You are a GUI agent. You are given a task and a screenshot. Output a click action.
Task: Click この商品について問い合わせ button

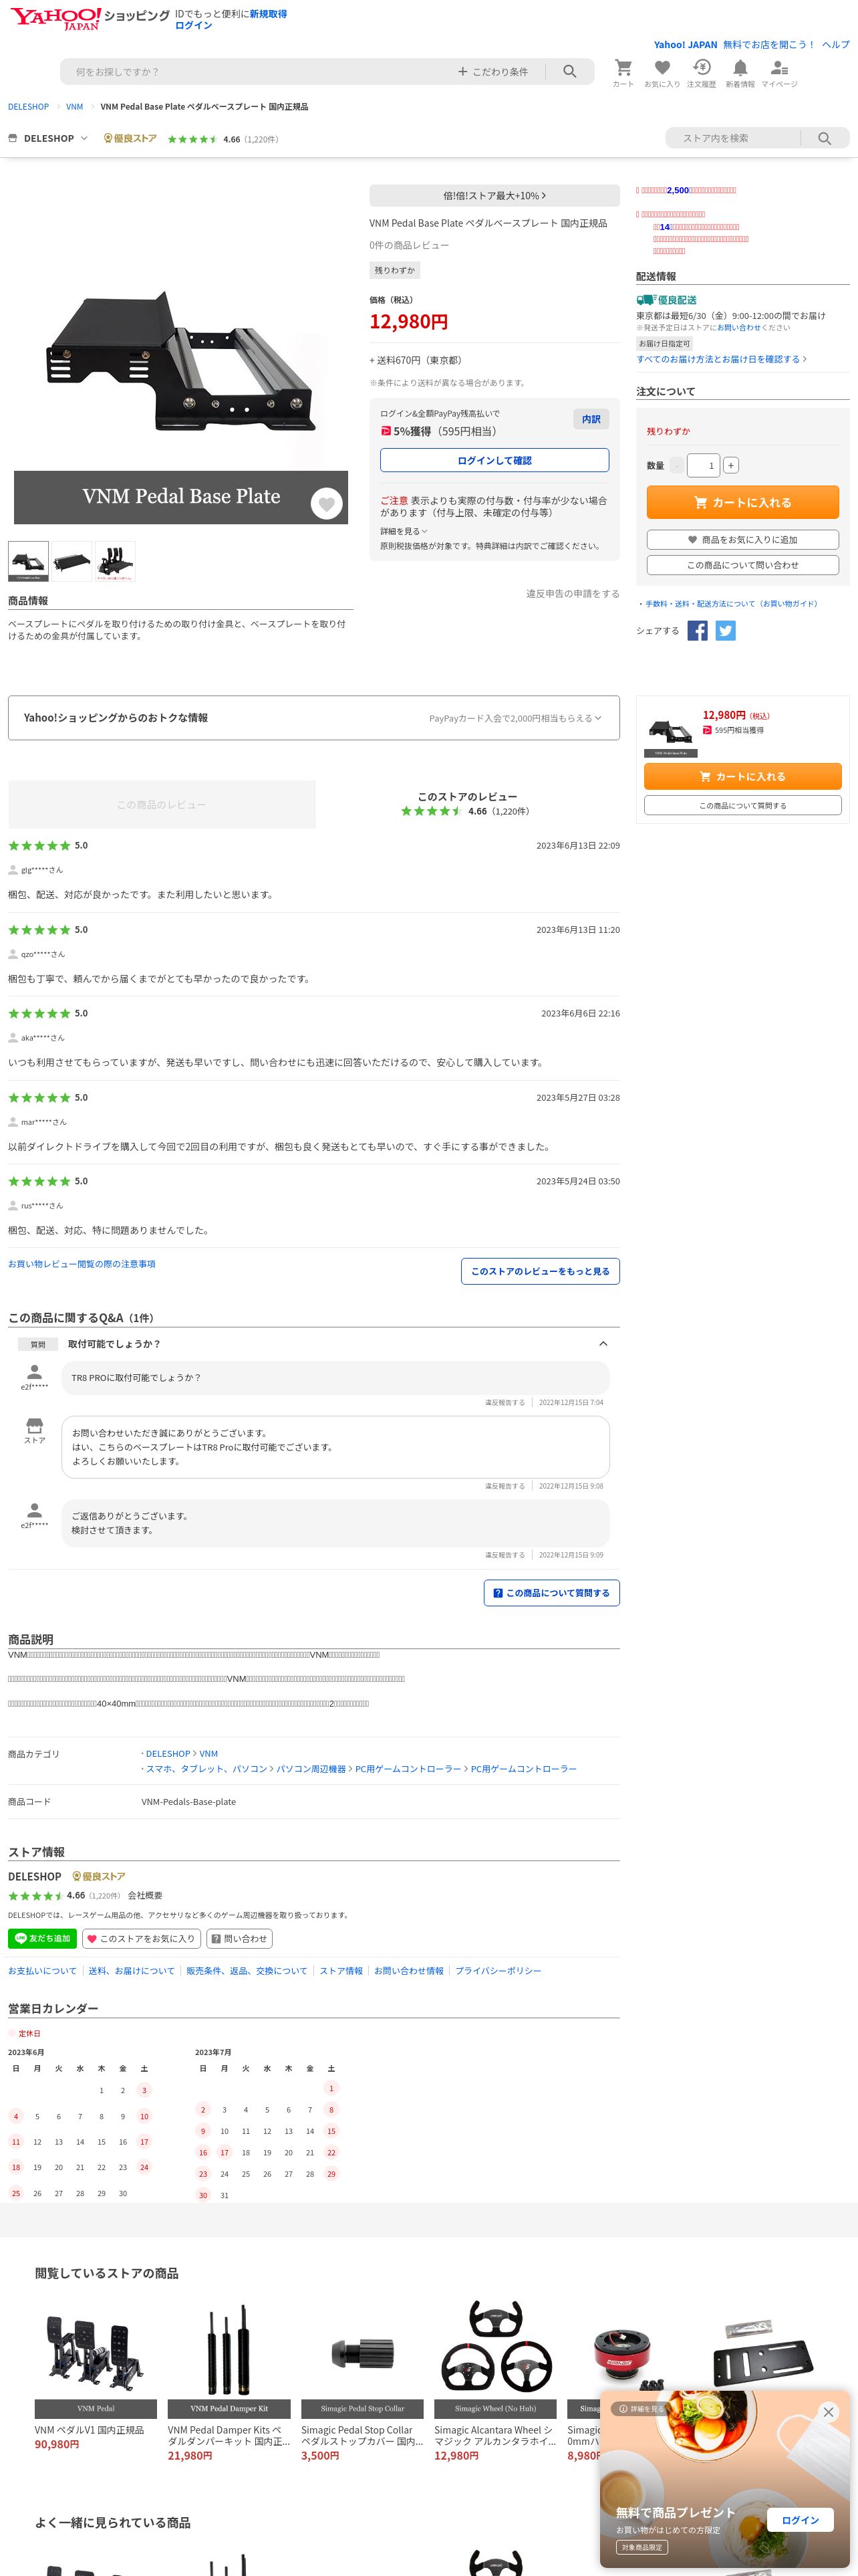tap(743, 565)
